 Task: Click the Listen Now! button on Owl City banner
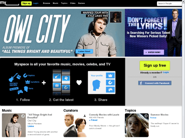pyautogui.click(x=84, y=51)
